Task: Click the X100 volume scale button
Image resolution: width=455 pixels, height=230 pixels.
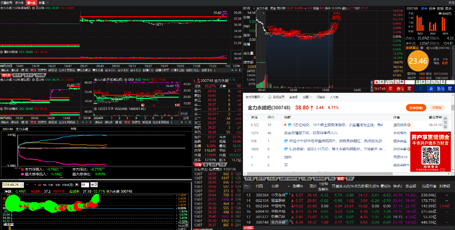Action: coord(184,114)
